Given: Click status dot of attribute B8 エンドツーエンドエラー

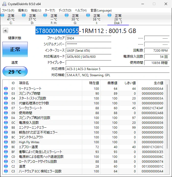Looking at the screenshot, I should tap(6, 127).
